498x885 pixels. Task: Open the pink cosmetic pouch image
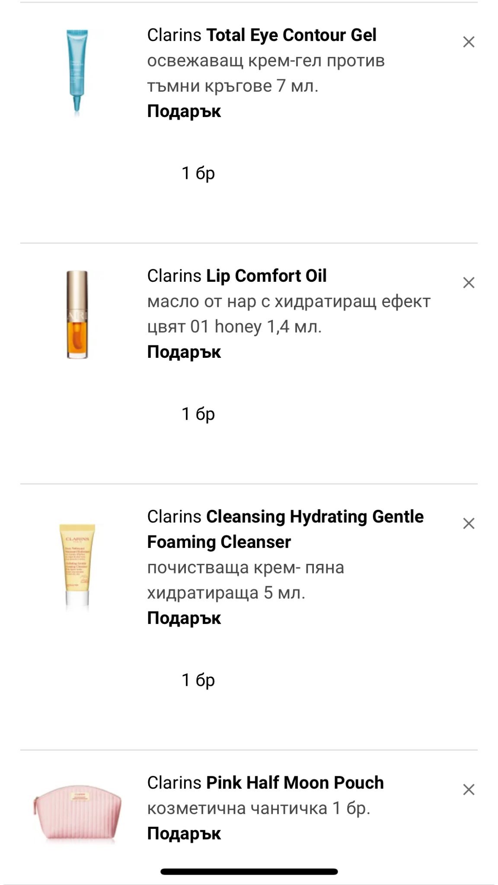tap(77, 812)
